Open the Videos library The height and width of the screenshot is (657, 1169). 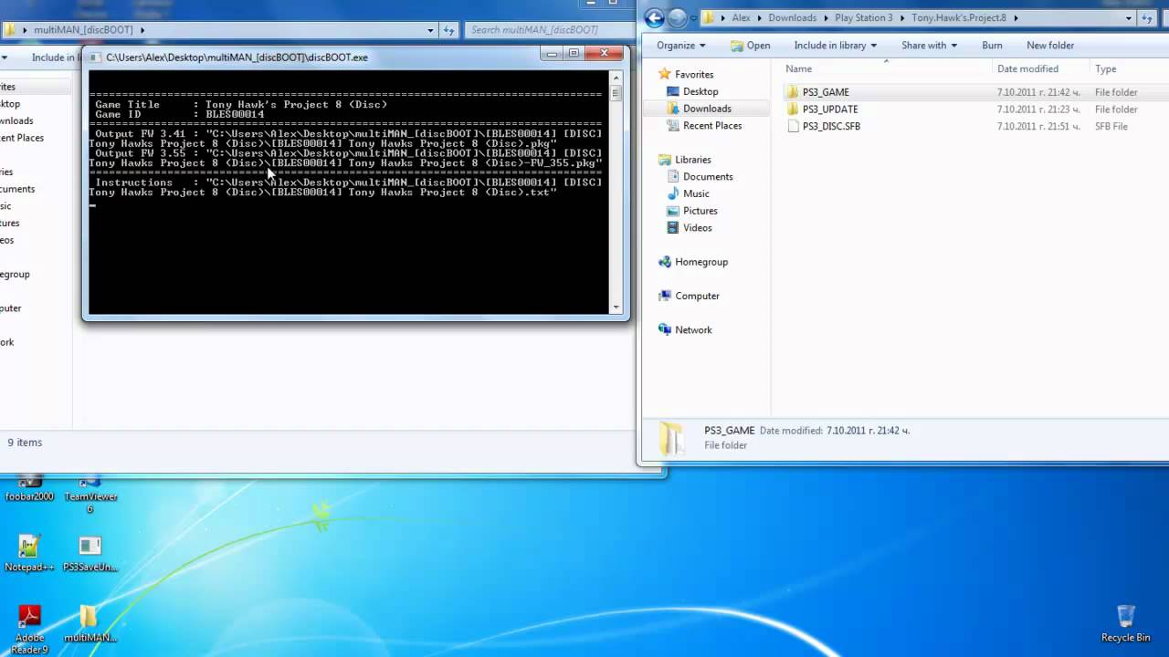(697, 228)
